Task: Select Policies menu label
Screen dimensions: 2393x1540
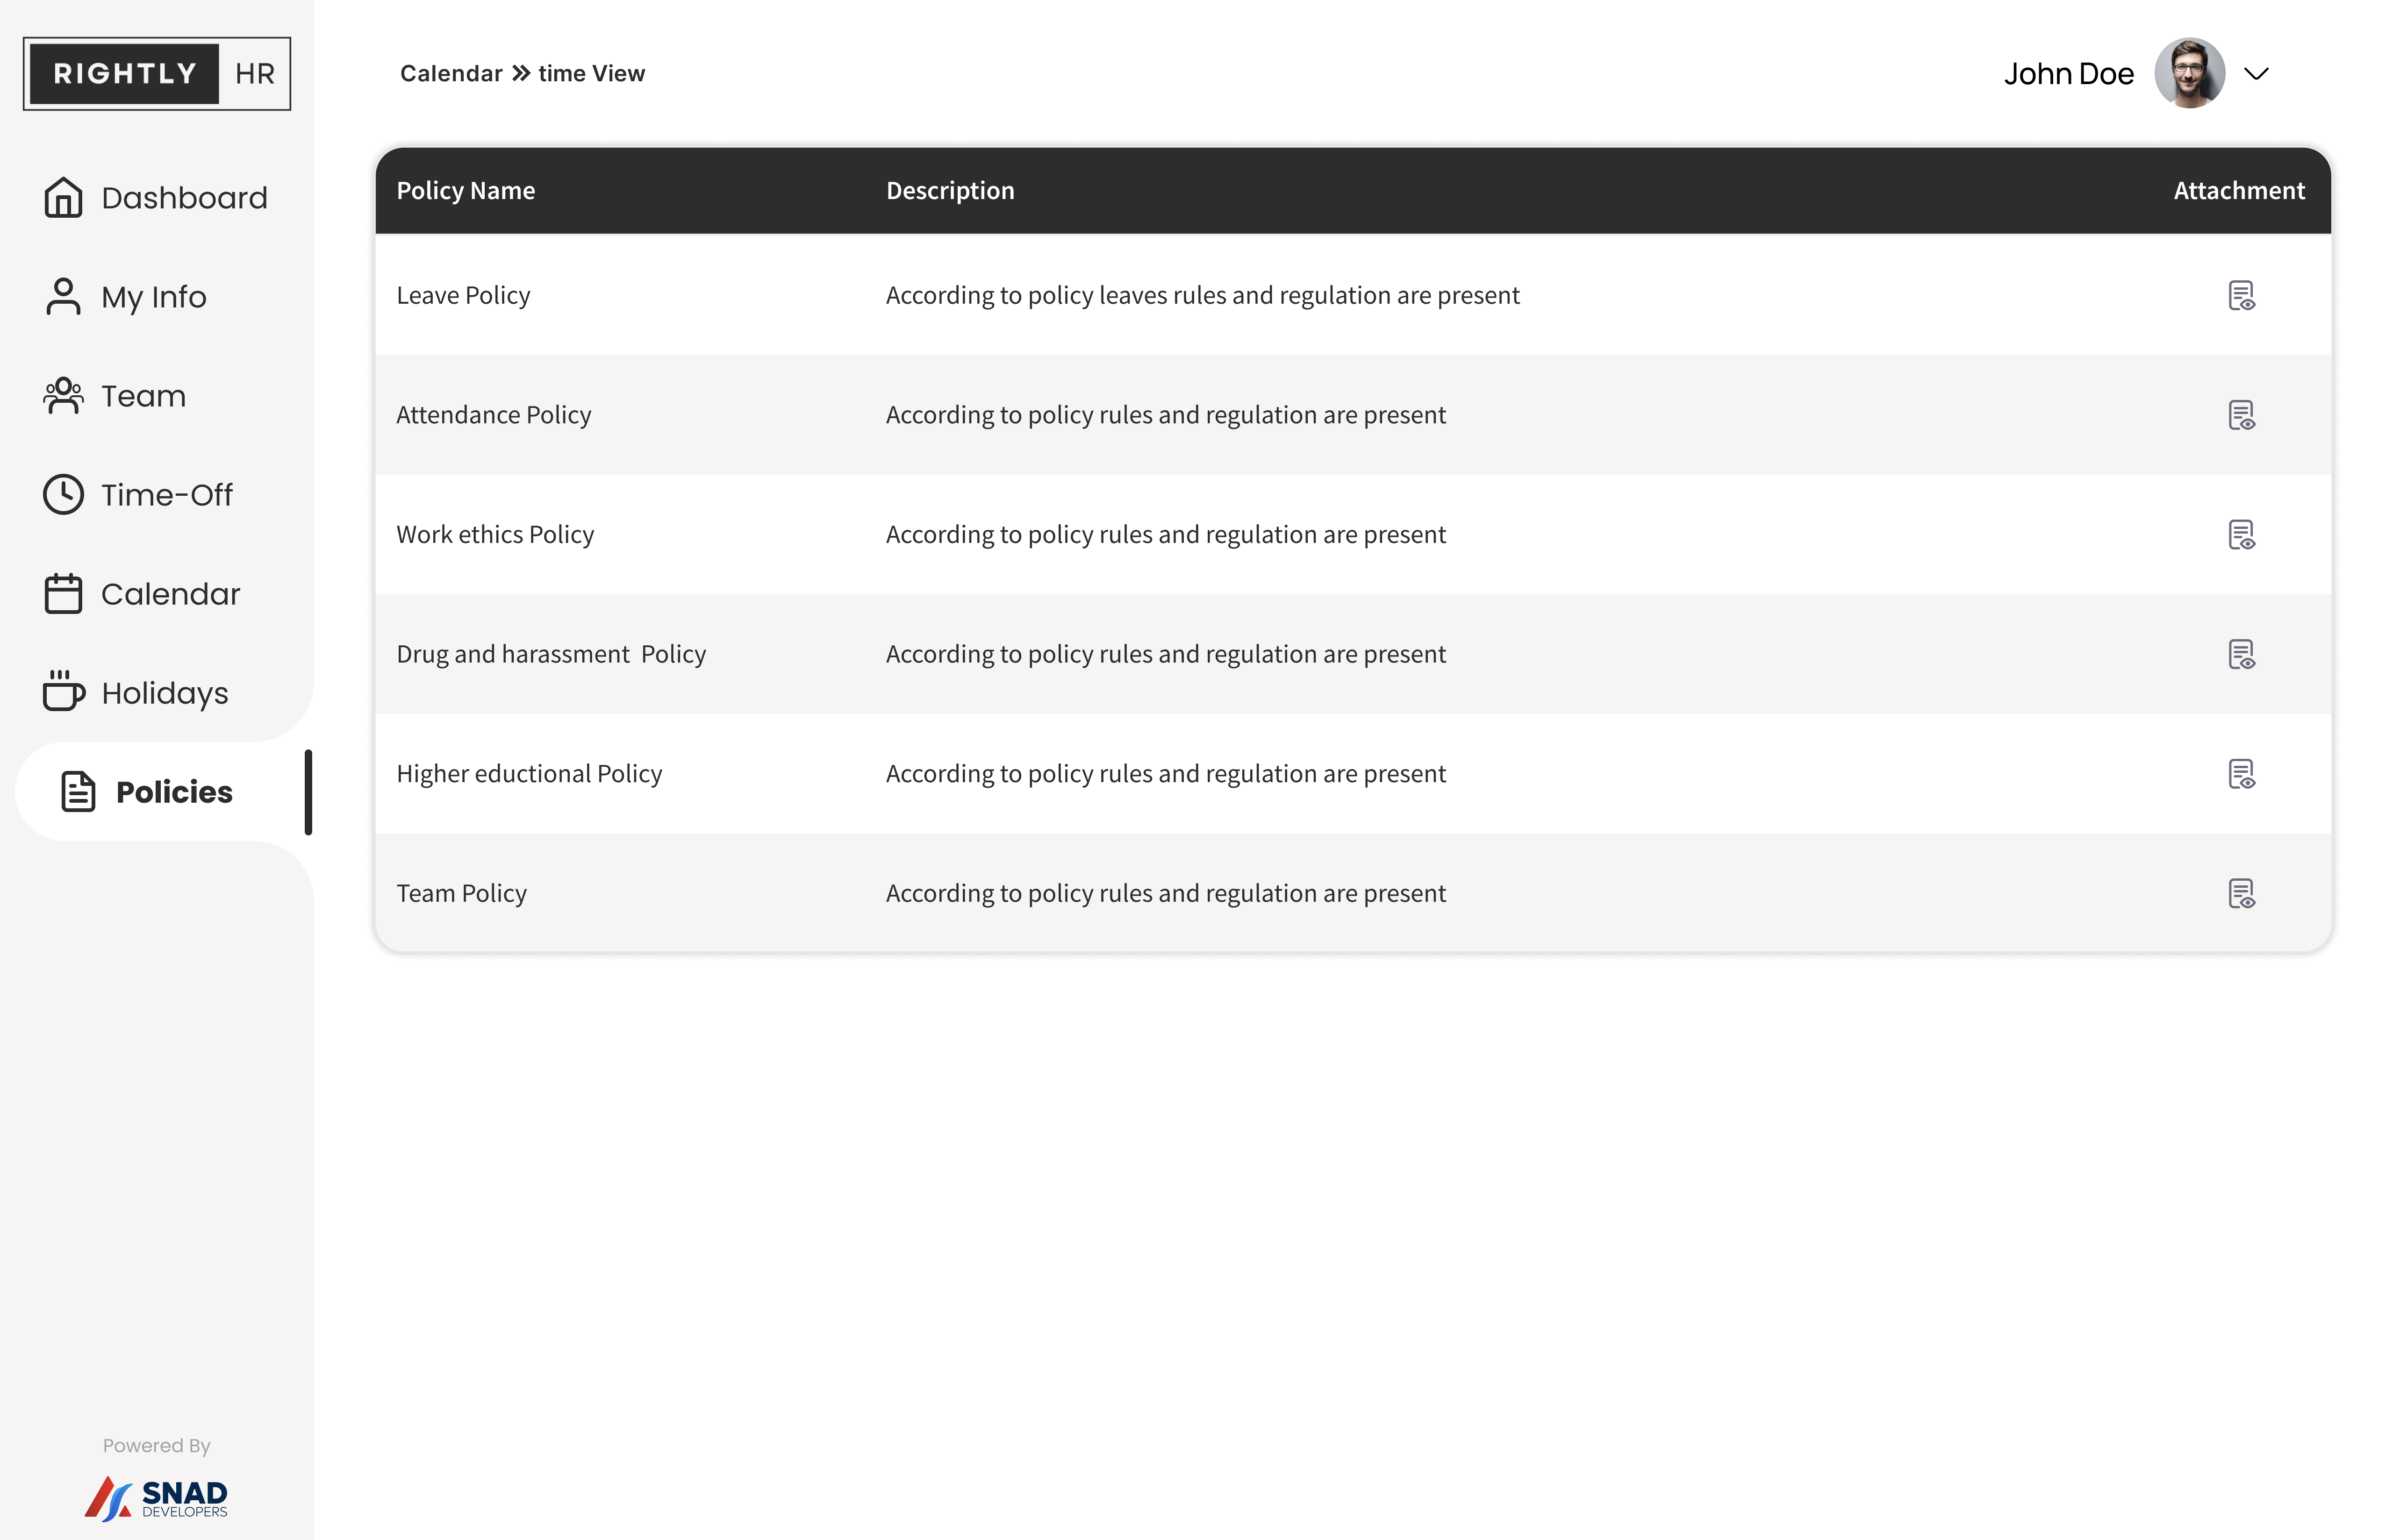Action: coord(174,791)
